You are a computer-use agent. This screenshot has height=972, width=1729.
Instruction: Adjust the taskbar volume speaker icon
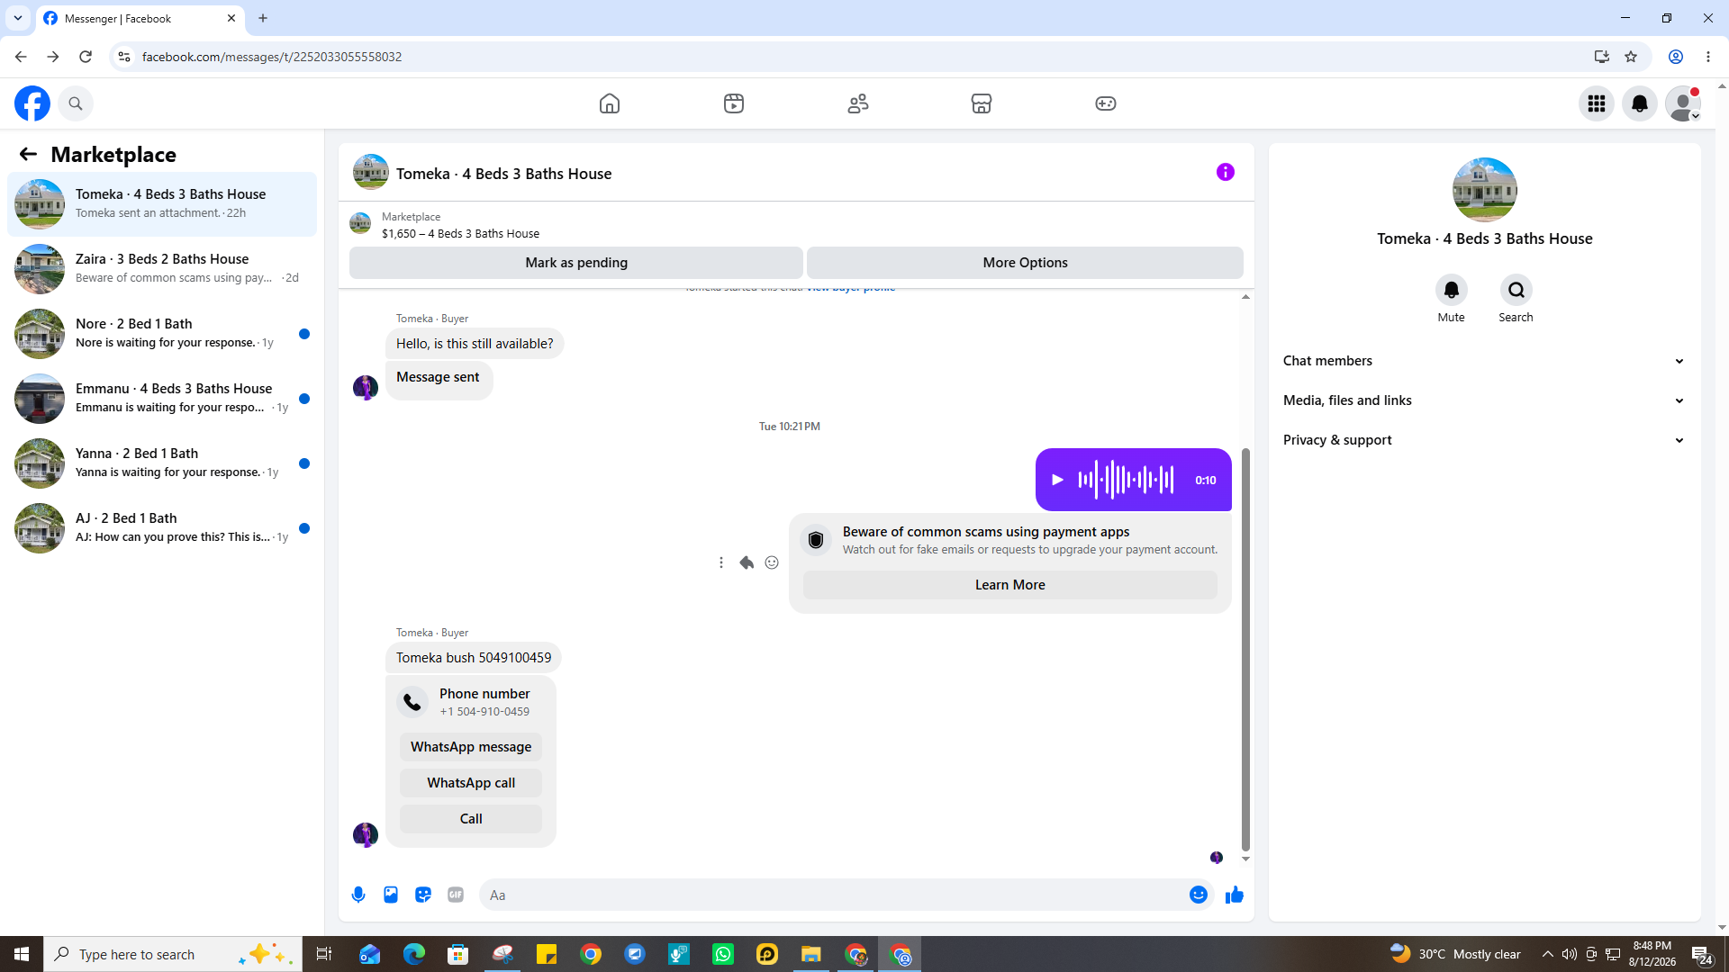point(1570,954)
